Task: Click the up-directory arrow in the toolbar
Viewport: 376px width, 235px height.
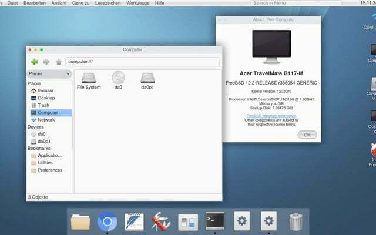Action: click(58, 61)
